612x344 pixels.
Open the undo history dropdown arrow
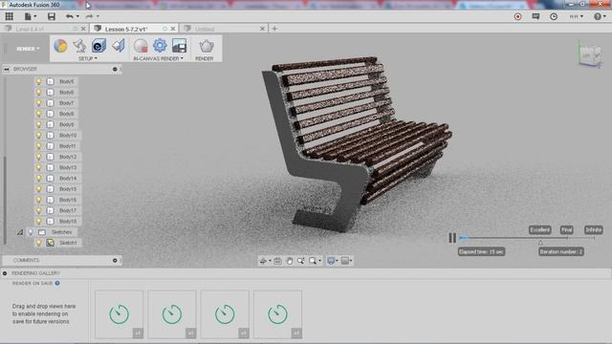[x=77, y=16]
